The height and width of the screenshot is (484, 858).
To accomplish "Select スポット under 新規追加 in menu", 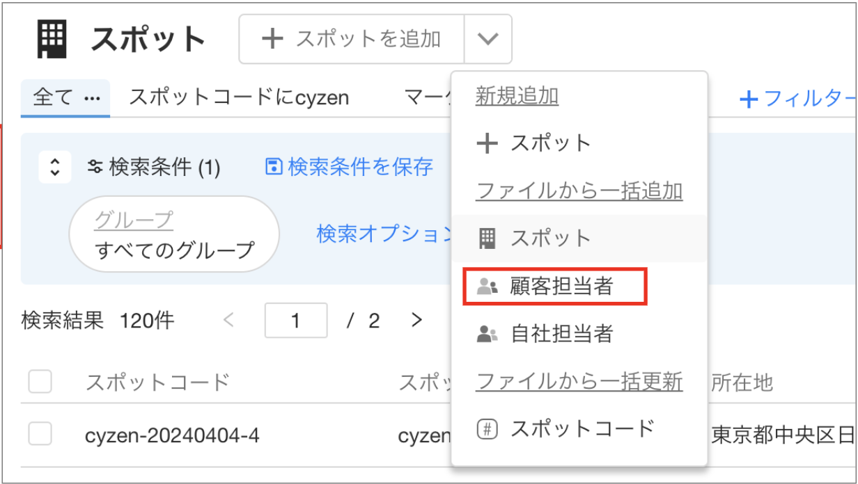I will (x=579, y=143).
